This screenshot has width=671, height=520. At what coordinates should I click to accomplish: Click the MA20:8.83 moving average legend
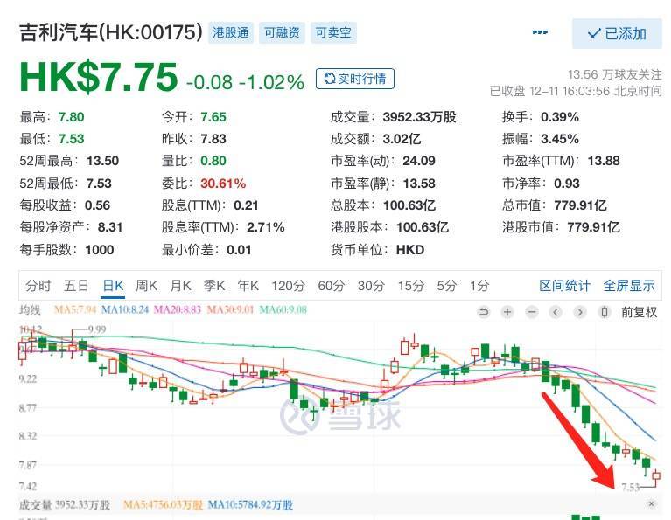pyautogui.click(x=178, y=309)
